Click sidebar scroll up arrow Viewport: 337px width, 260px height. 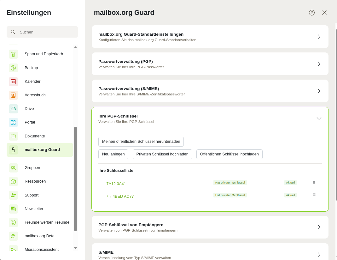click(75, 47)
